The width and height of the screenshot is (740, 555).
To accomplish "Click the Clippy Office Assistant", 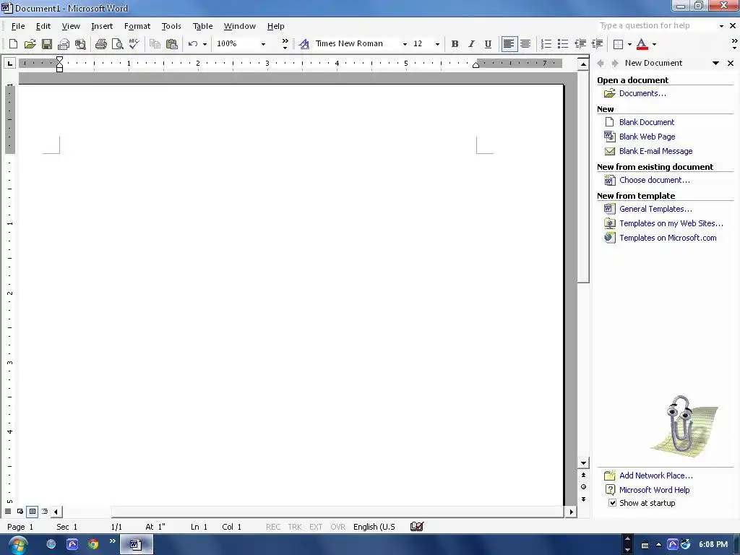I will coord(684,426).
